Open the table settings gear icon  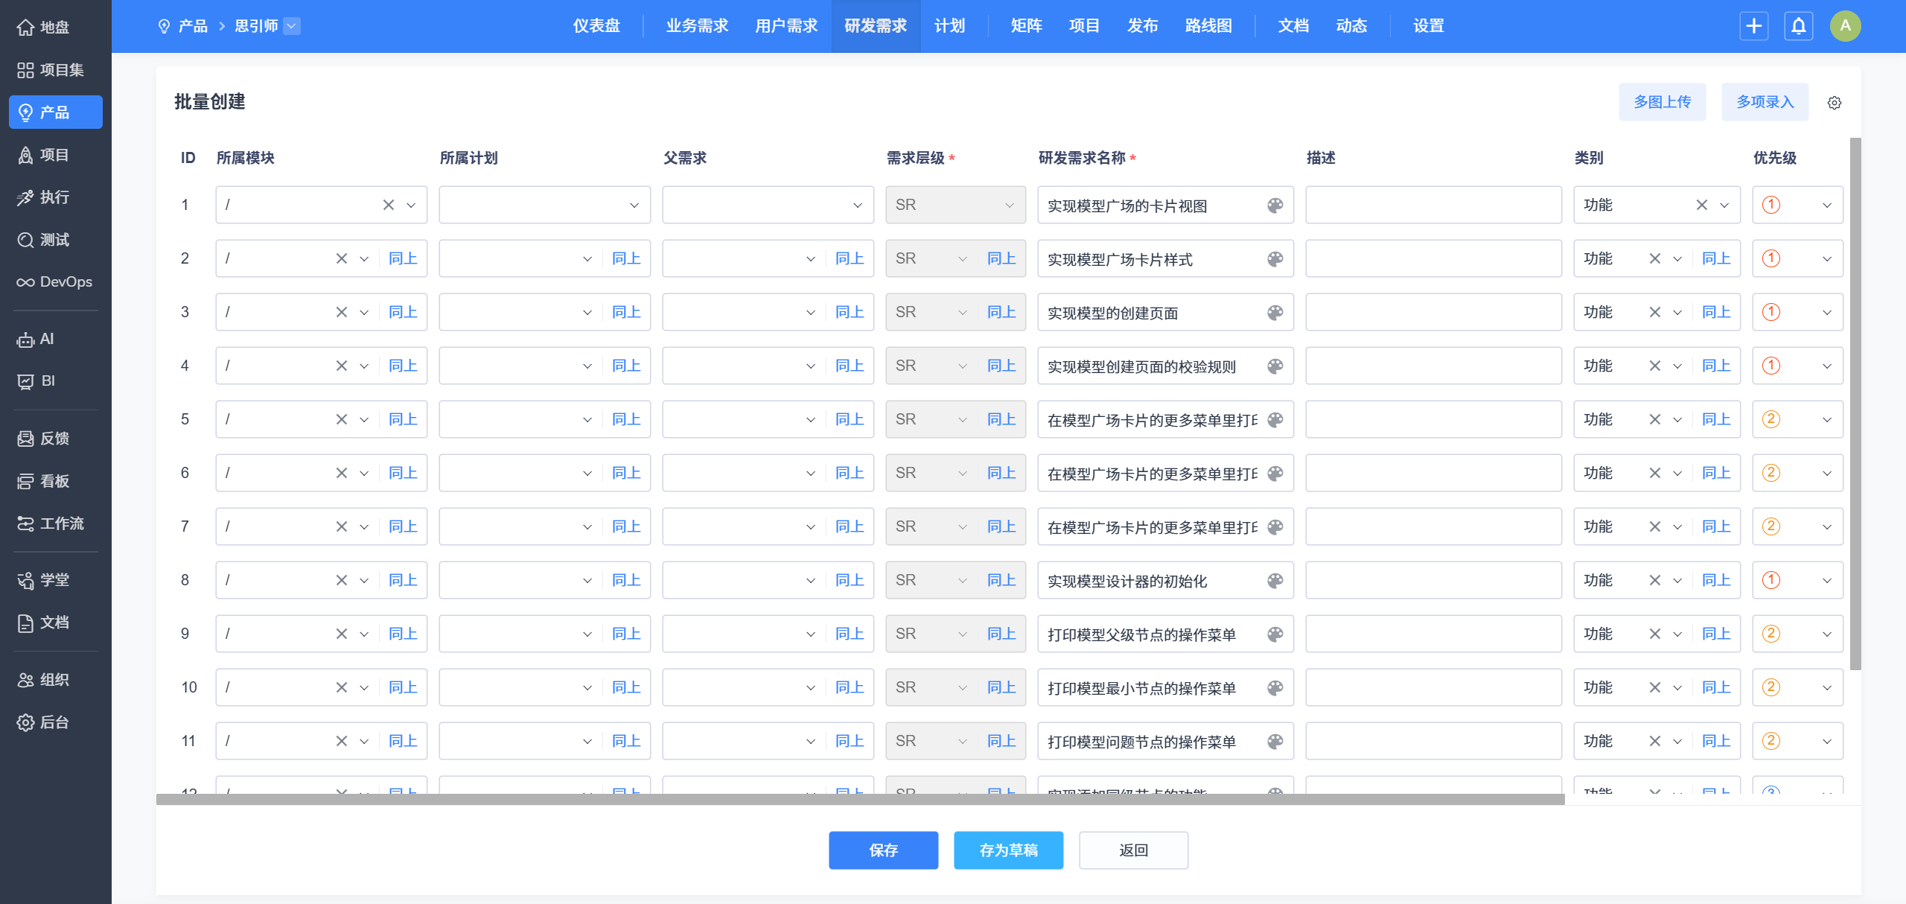[1834, 103]
